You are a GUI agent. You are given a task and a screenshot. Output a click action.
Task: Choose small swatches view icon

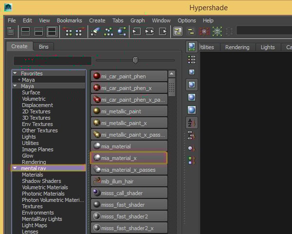pyautogui.click(x=192, y=72)
